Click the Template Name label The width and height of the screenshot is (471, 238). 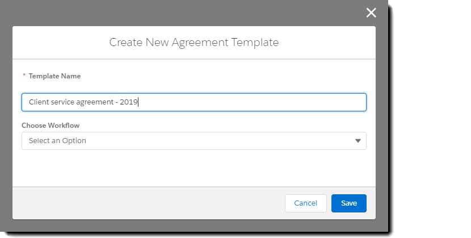(x=54, y=76)
